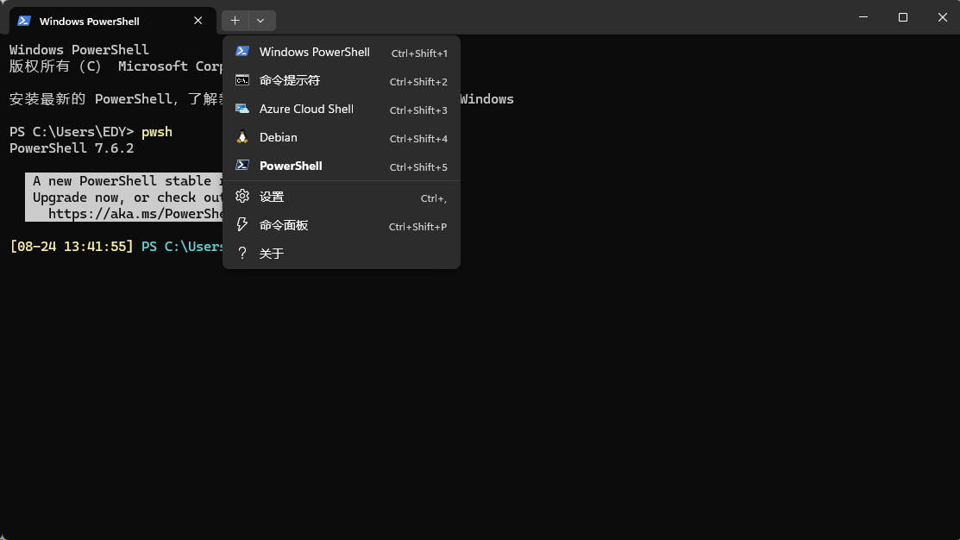The image size is (960, 540).
Task: Launch the Debian profile
Action: click(342, 137)
